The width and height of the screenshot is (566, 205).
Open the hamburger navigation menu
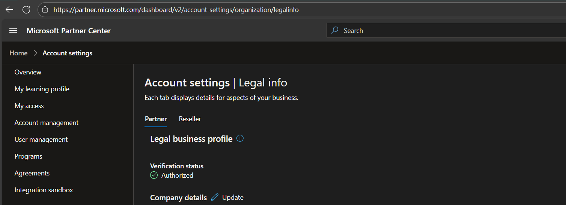(13, 31)
